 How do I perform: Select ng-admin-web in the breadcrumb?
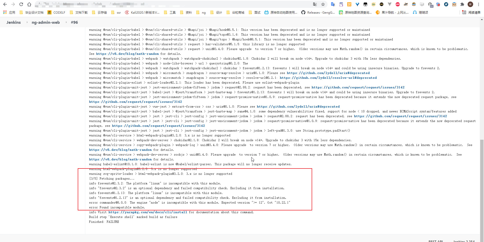click(x=45, y=22)
